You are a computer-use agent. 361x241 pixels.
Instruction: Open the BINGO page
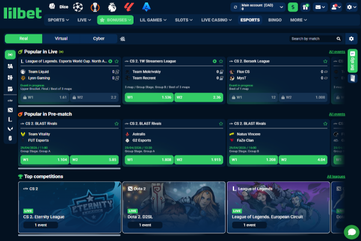(275, 20)
